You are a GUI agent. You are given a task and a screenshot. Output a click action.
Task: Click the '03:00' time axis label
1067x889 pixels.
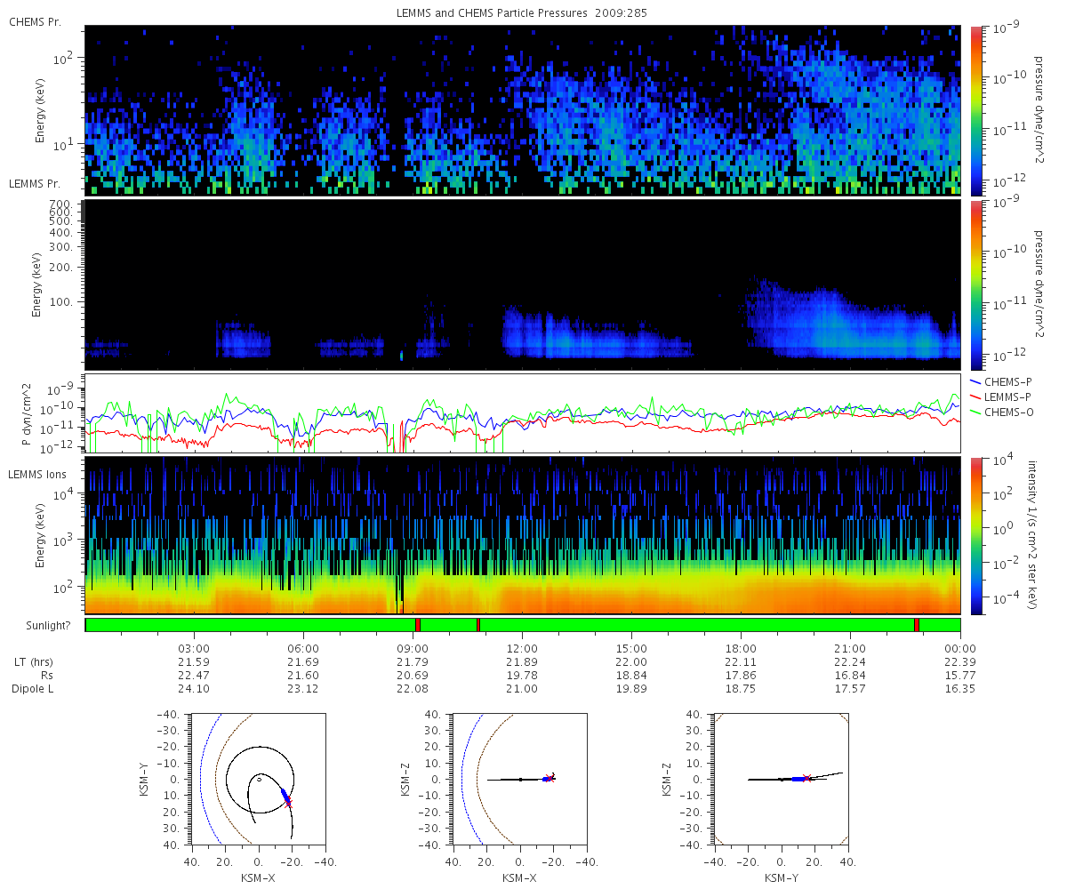pos(194,649)
